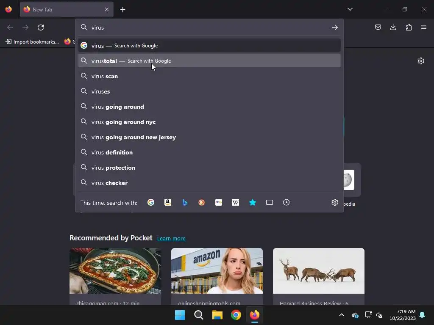Open the network display tray icon

click(x=368, y=315)
